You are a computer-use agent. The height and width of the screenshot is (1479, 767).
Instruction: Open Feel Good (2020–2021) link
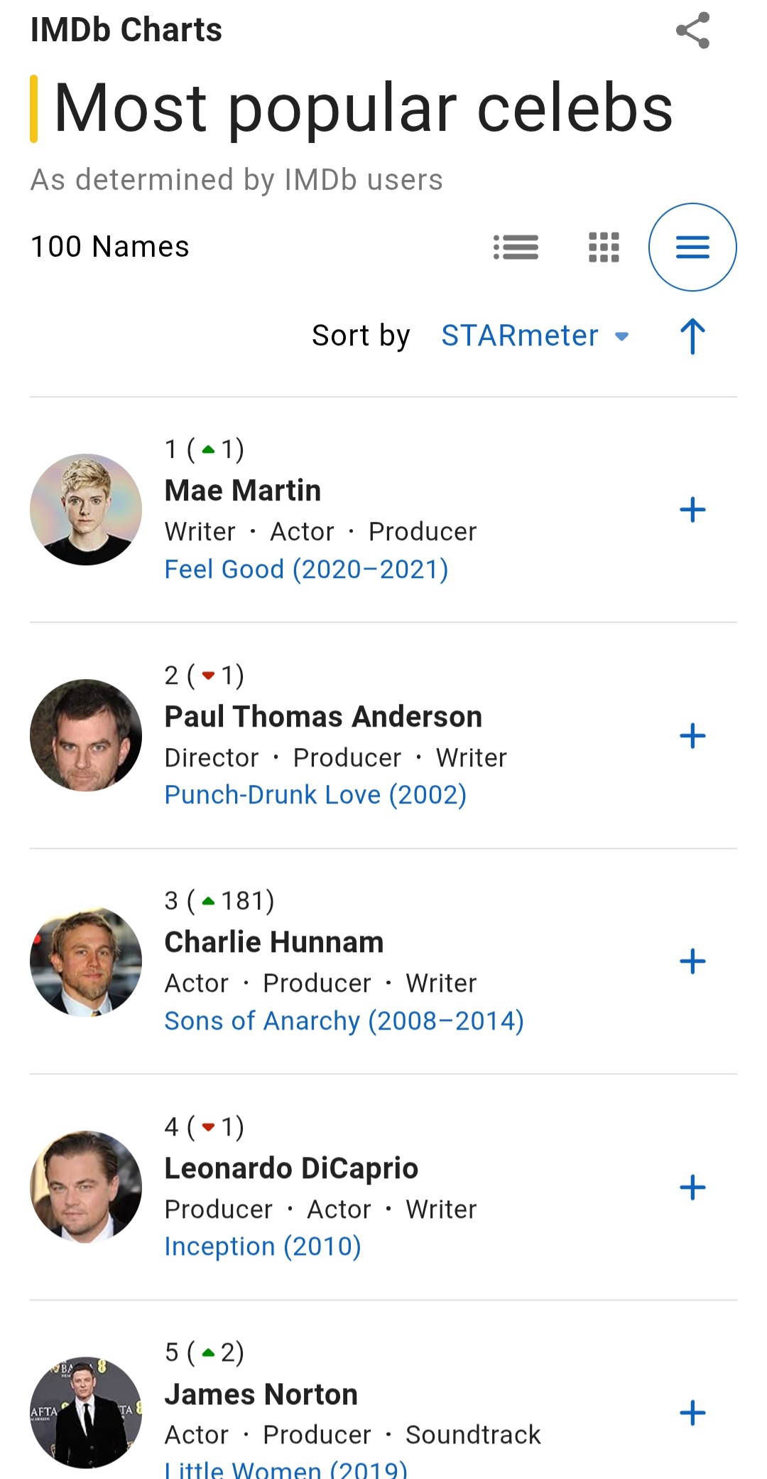[x=306, y=570]
